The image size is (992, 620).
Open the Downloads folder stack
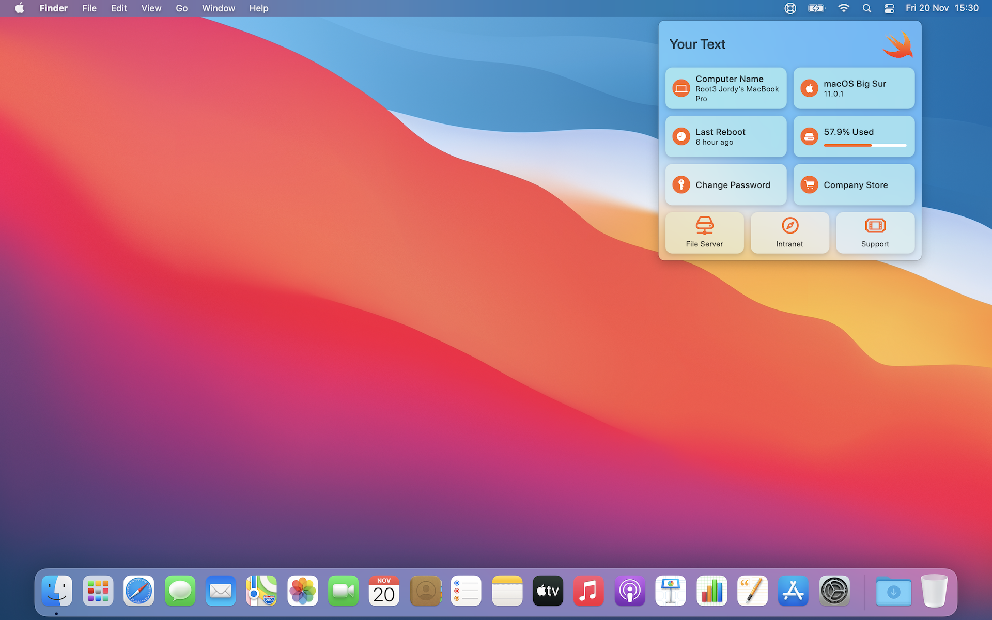893,591
